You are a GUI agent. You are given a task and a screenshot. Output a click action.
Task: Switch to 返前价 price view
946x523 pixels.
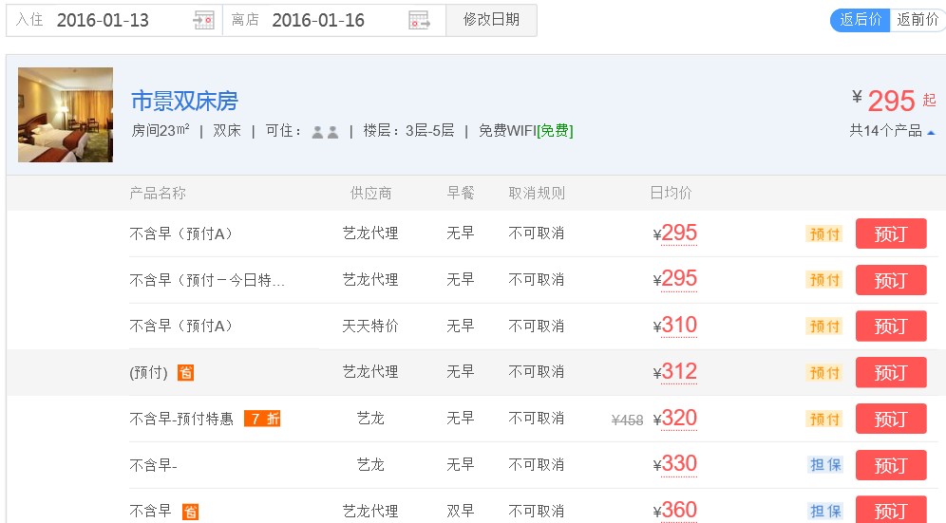click(x=917, y=20)
